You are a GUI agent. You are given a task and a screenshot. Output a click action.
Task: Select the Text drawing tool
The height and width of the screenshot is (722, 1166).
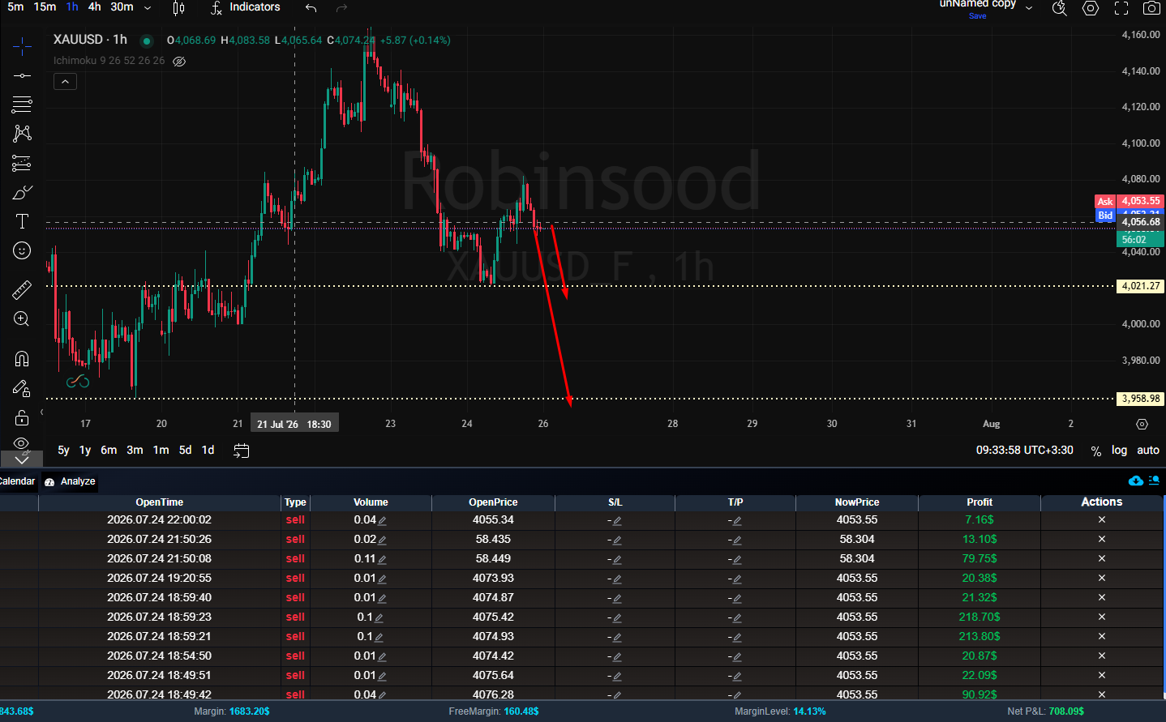click(x=22, y=221)
